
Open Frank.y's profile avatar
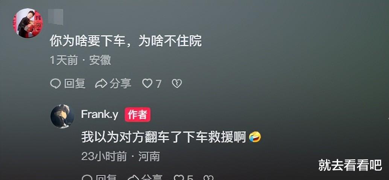click(62, 116)
